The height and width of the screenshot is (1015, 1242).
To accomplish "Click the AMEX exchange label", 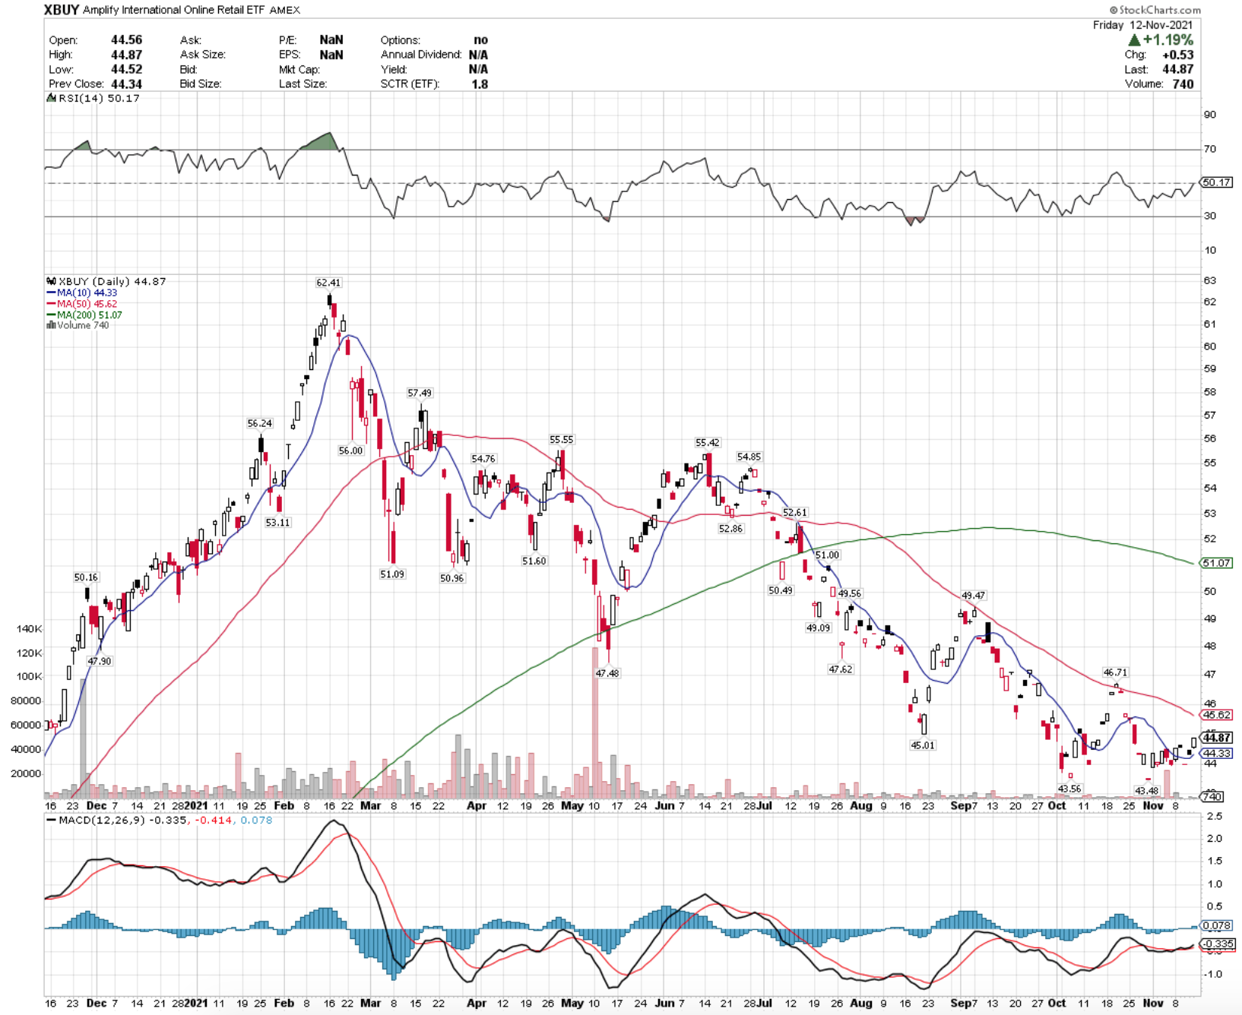I will (x=285, y=10).
